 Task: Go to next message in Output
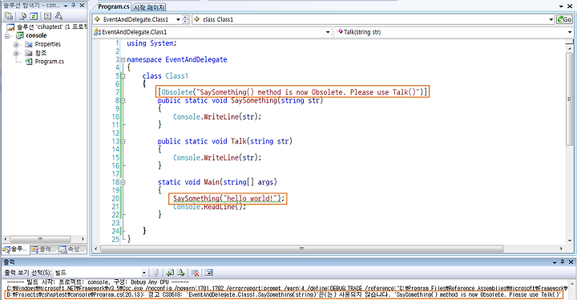coord(180,273)
